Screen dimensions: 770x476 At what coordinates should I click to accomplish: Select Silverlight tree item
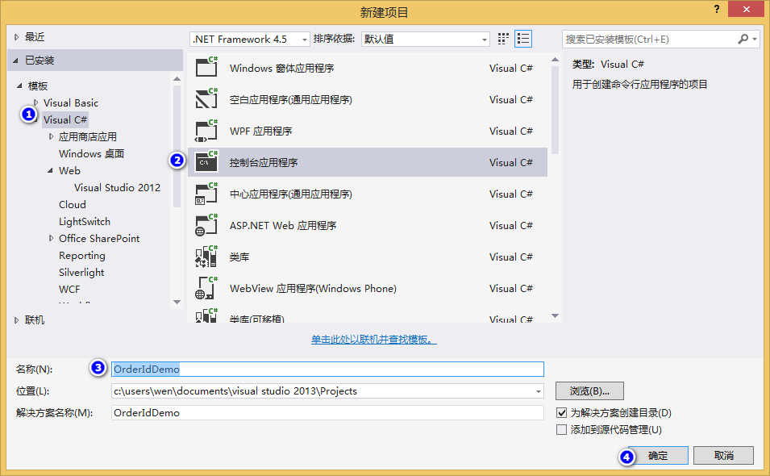point(81,272)
